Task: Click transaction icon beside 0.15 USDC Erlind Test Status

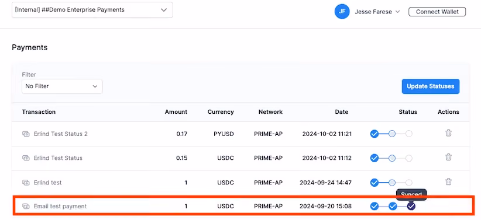Action: coord(26,158)
